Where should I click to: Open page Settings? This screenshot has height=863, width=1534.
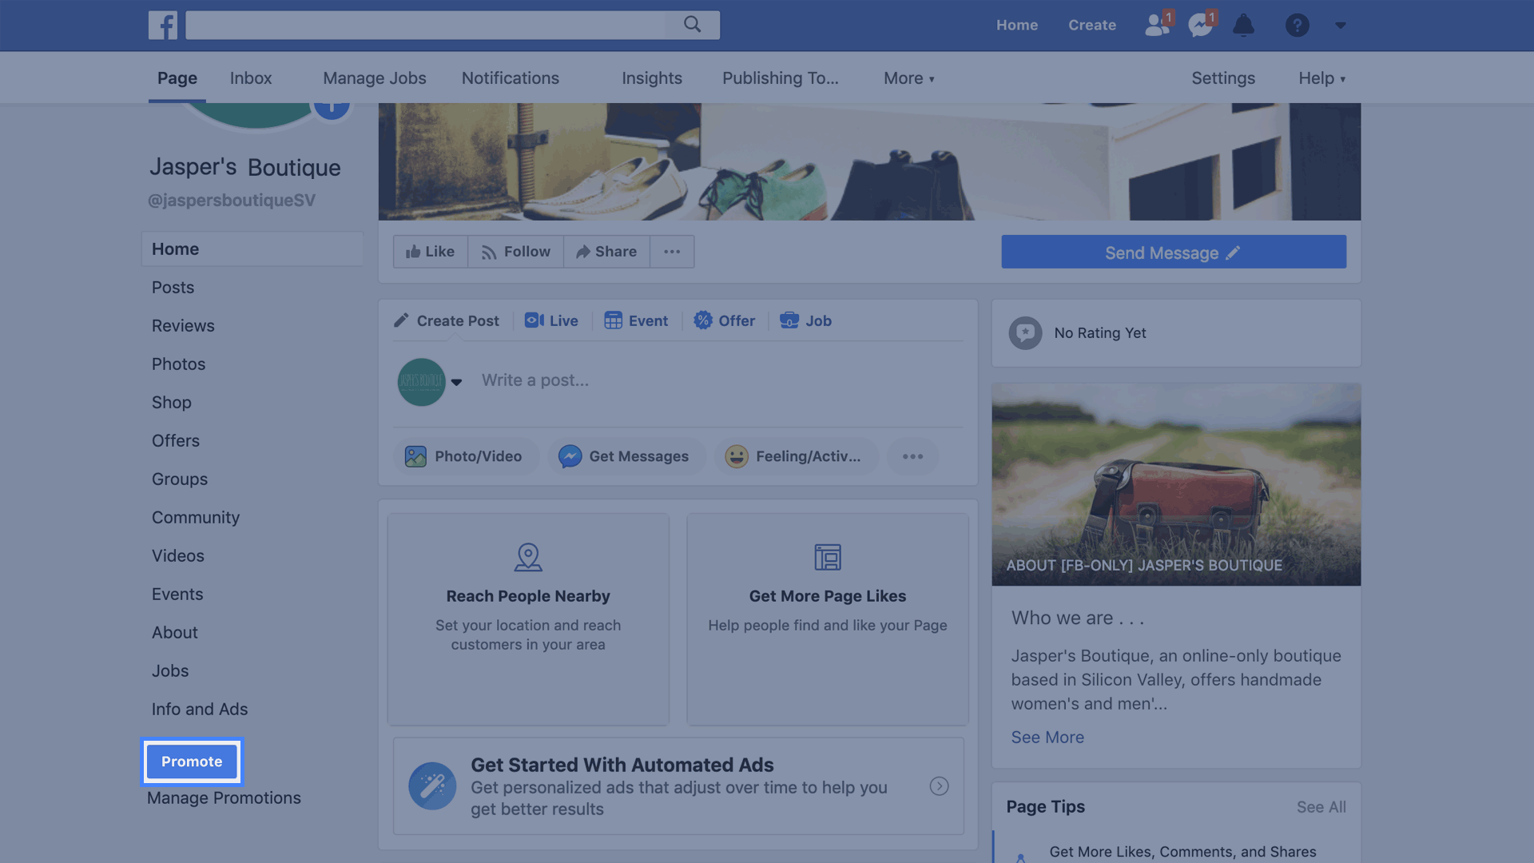(x=1223, y=78)
